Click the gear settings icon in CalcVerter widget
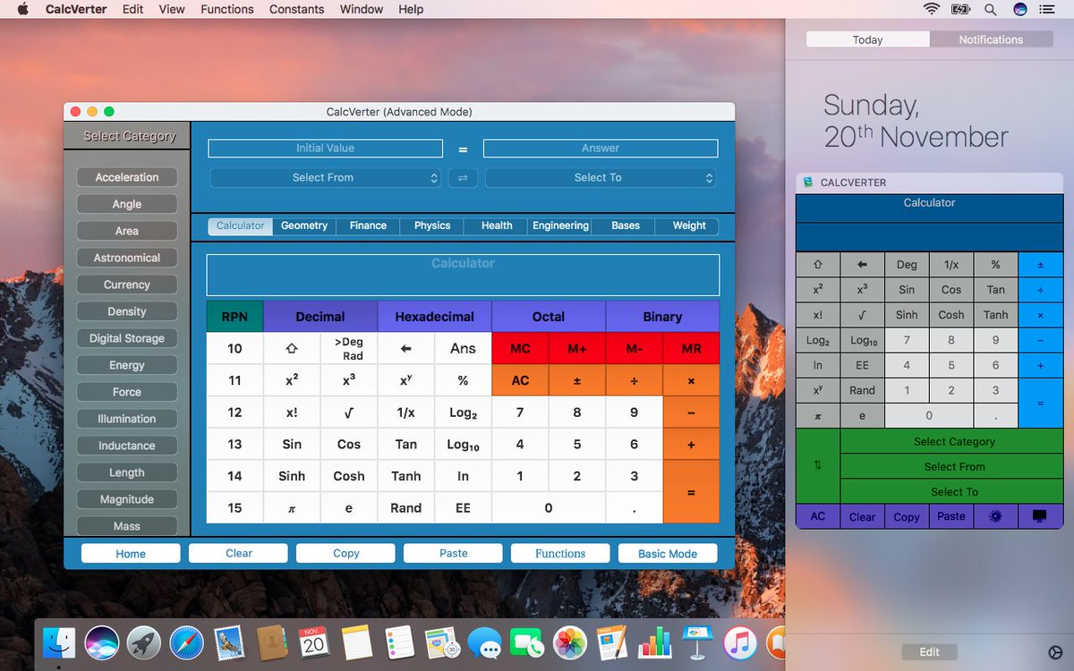This screenshot has height=671, width=1074. 996,516
